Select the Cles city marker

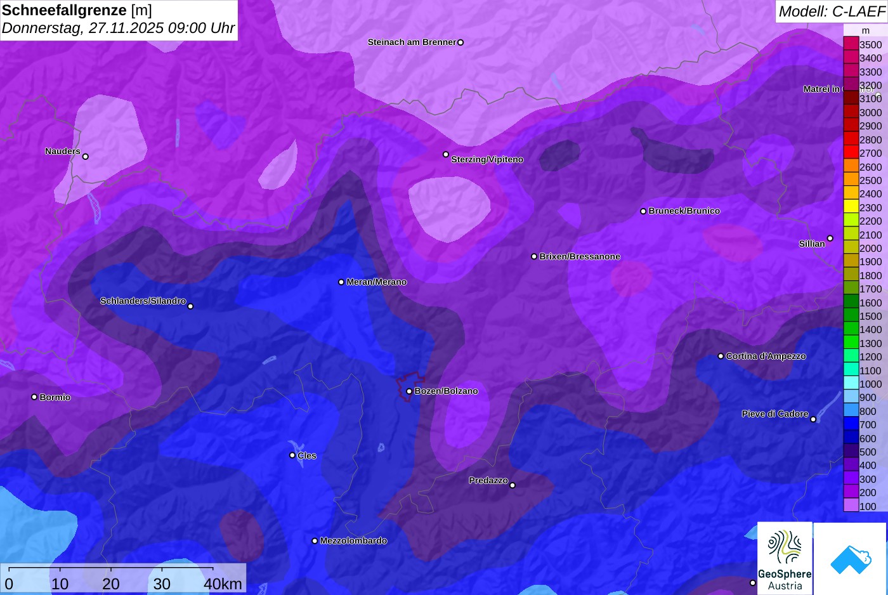pyautogui.click(x=292, y=455)
